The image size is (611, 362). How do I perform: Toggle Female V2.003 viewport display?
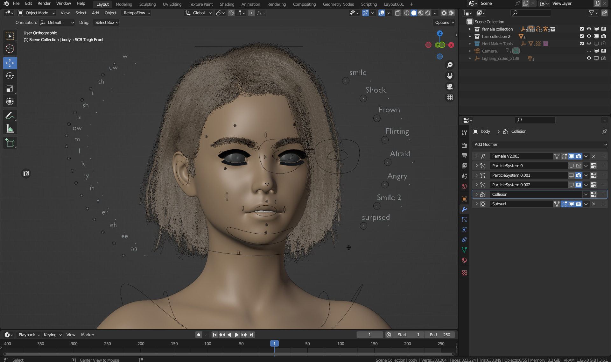click(x=571, y=156)
